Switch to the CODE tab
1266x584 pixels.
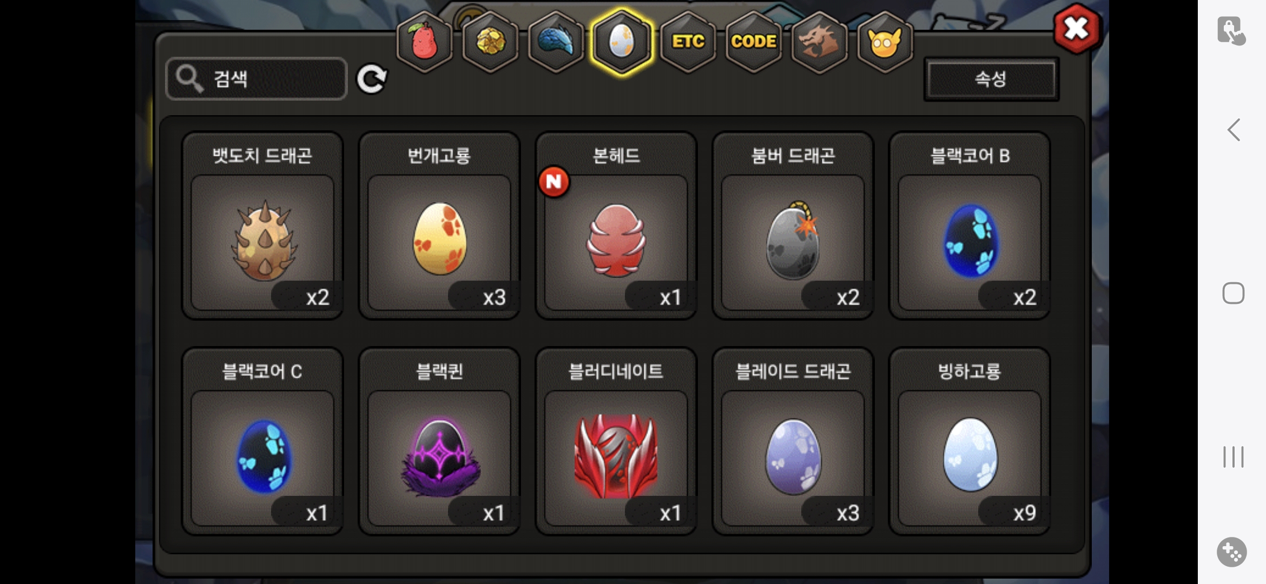pos(754,42)
